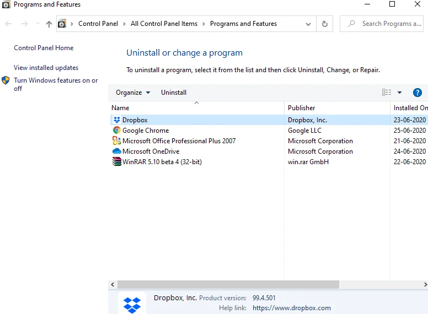Click the Google Chrome icon in the list
The width and height of the screenshot is (428, 314).
click(117, 131)
